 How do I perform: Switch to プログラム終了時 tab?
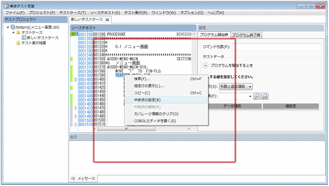[246, 35]
